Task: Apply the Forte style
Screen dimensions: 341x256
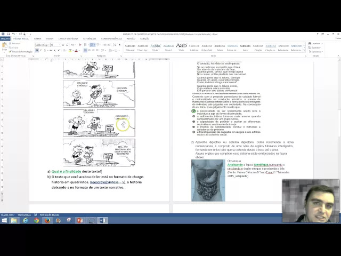Action: 245,47
